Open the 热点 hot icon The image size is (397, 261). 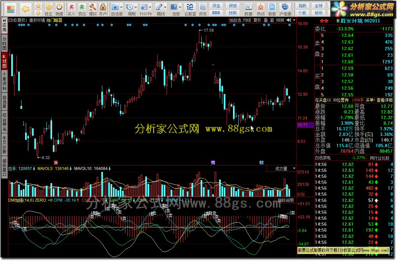261,7
